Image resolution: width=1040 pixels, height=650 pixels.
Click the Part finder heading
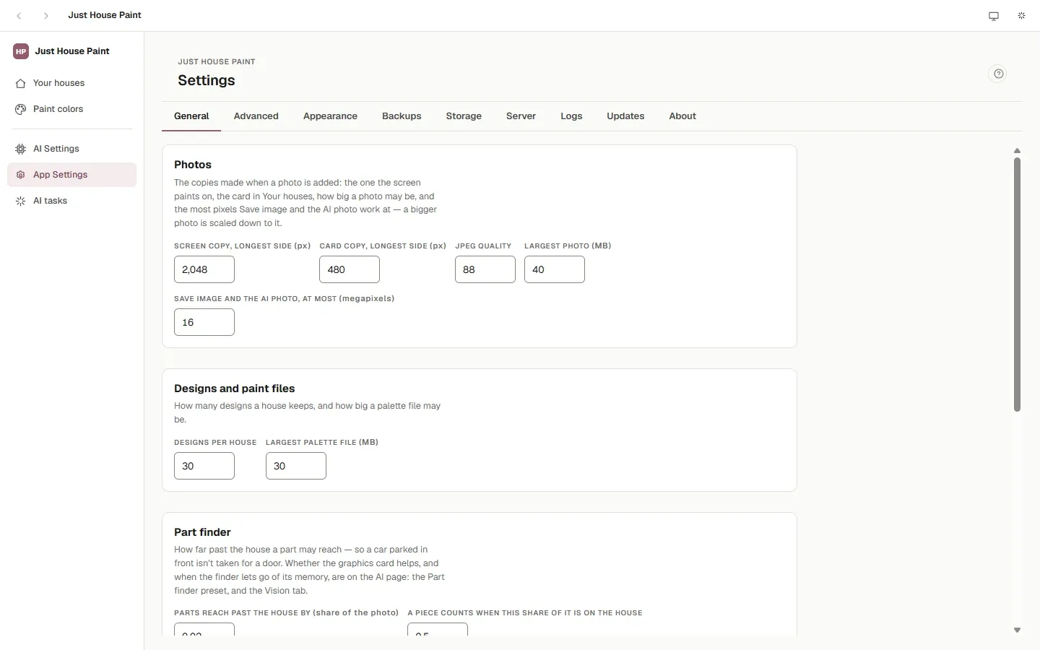click(x=202, y=532)
